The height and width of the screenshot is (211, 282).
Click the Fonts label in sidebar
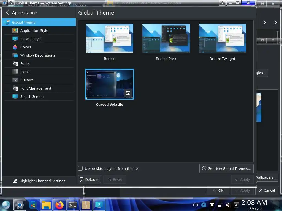(x=25, y=63)
